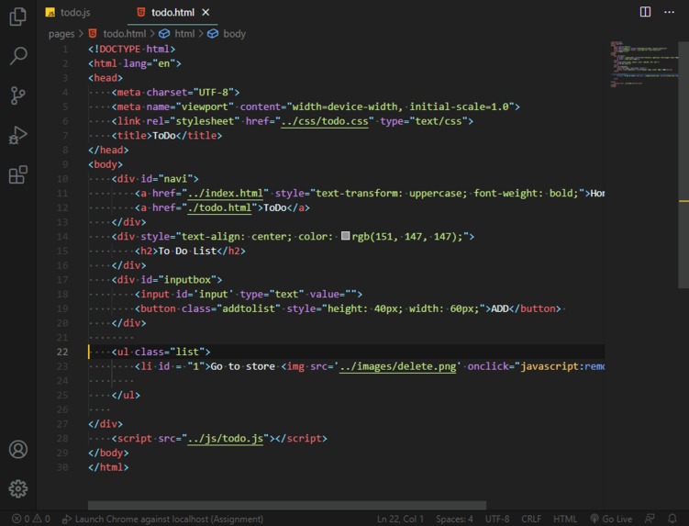Change file encoding UTF-8
This screenshot has width=689, height=526.
[x=497, y=519]
